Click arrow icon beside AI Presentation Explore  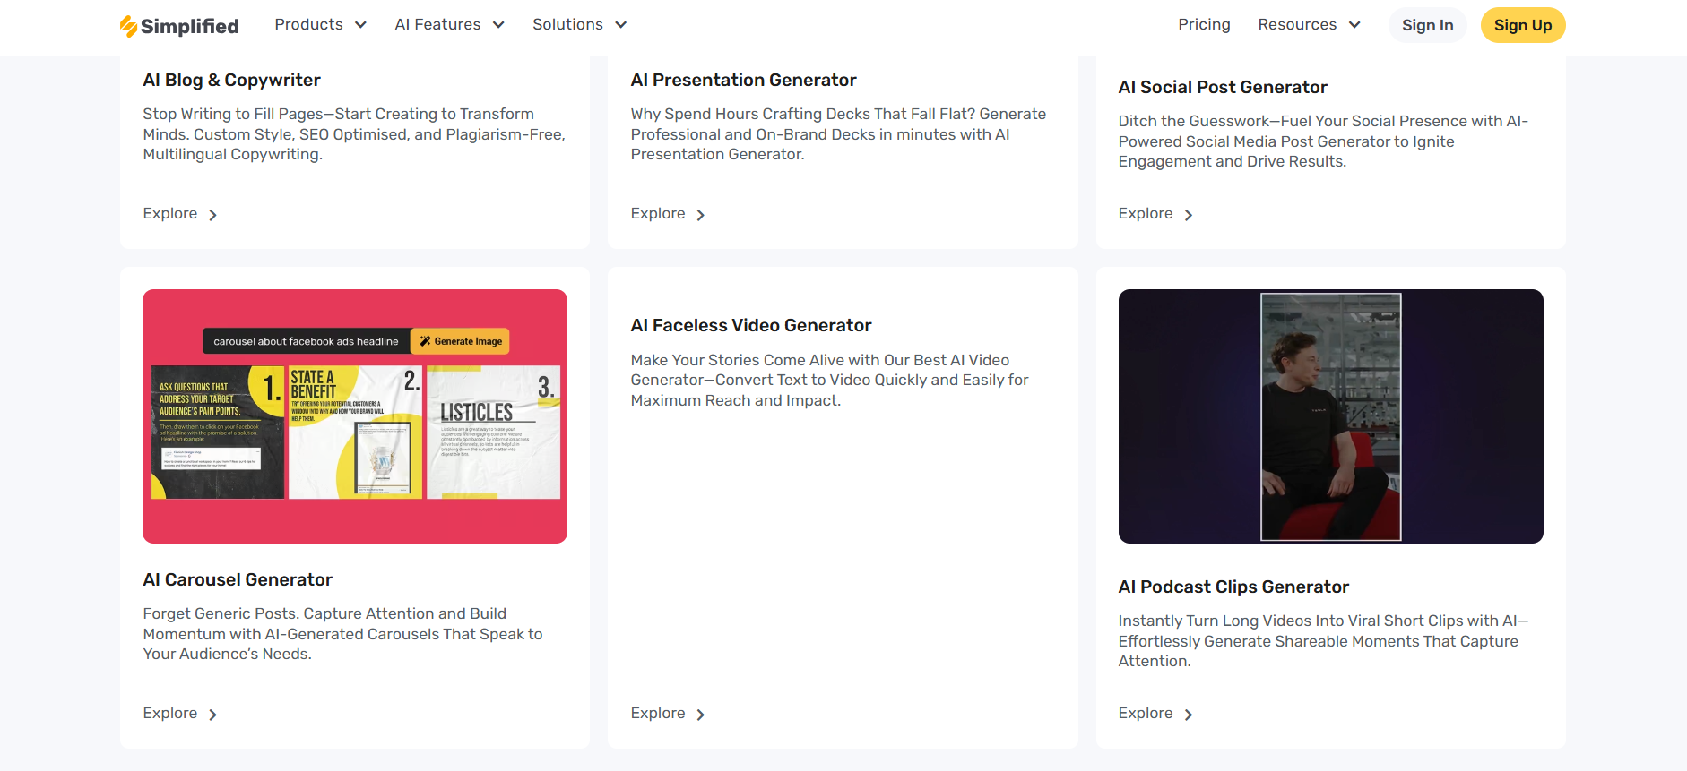[700, 215]
